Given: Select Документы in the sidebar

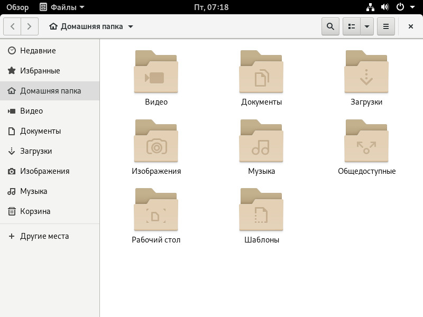Looking at the screenshot, I should tap(50, 131).
